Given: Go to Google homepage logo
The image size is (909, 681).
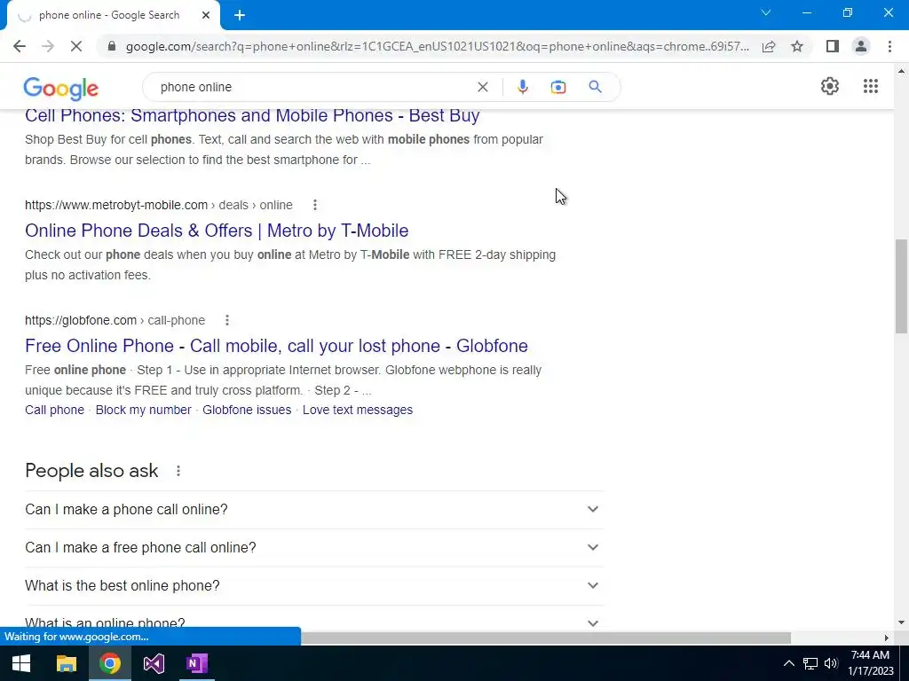Looking at the screenshot, I should click(x=61, y=89).
